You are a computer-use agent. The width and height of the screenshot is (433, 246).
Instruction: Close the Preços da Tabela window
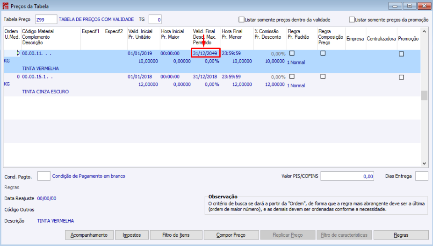pos(424,6)
